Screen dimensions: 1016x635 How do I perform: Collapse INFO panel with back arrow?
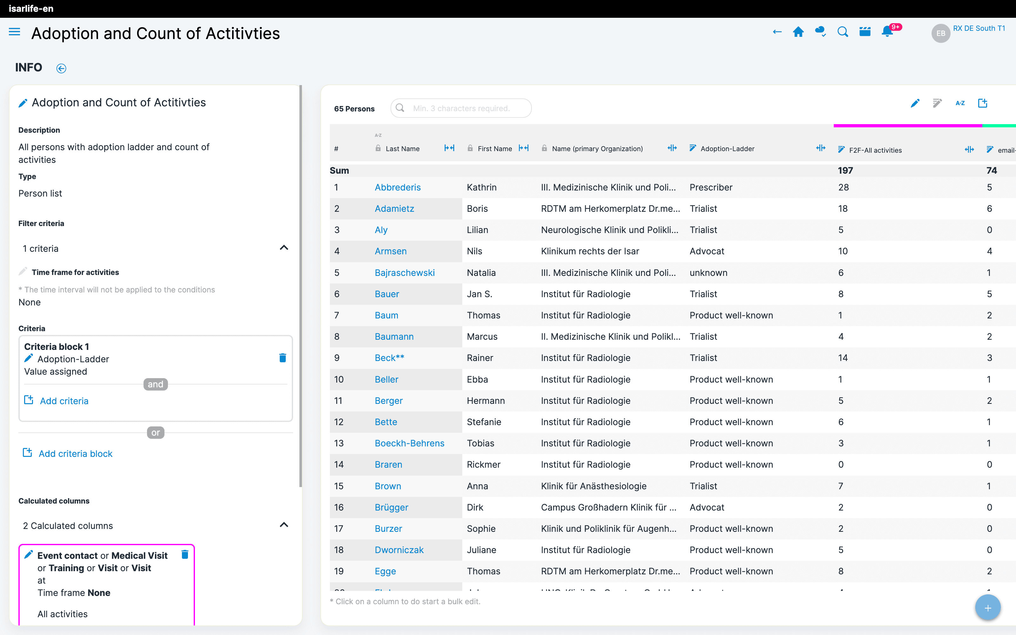coord(61,69)
